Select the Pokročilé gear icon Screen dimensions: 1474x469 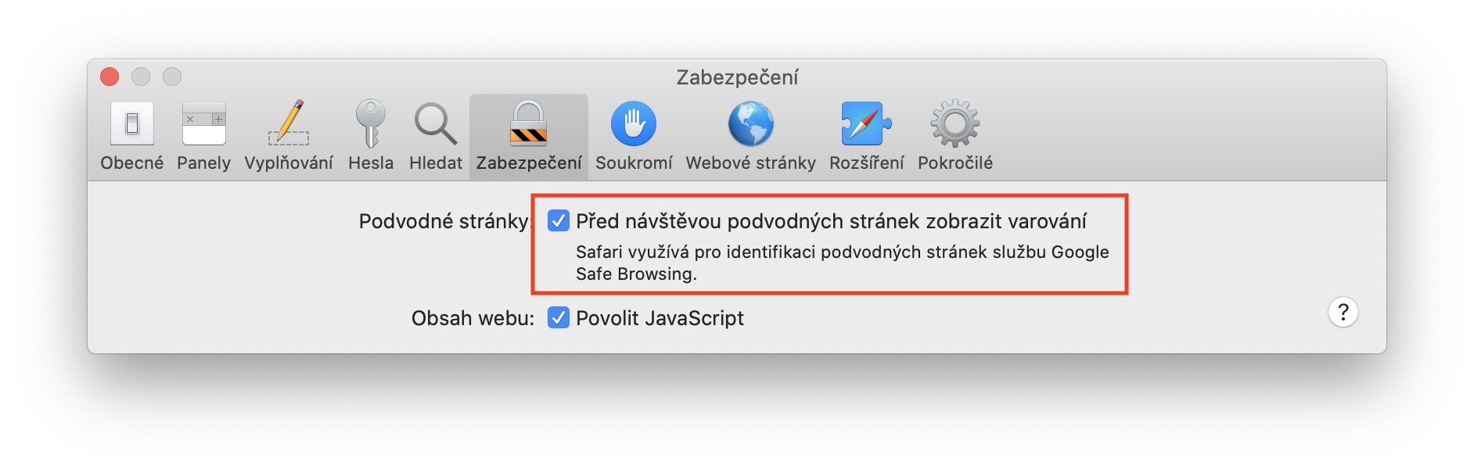[955, 124]
